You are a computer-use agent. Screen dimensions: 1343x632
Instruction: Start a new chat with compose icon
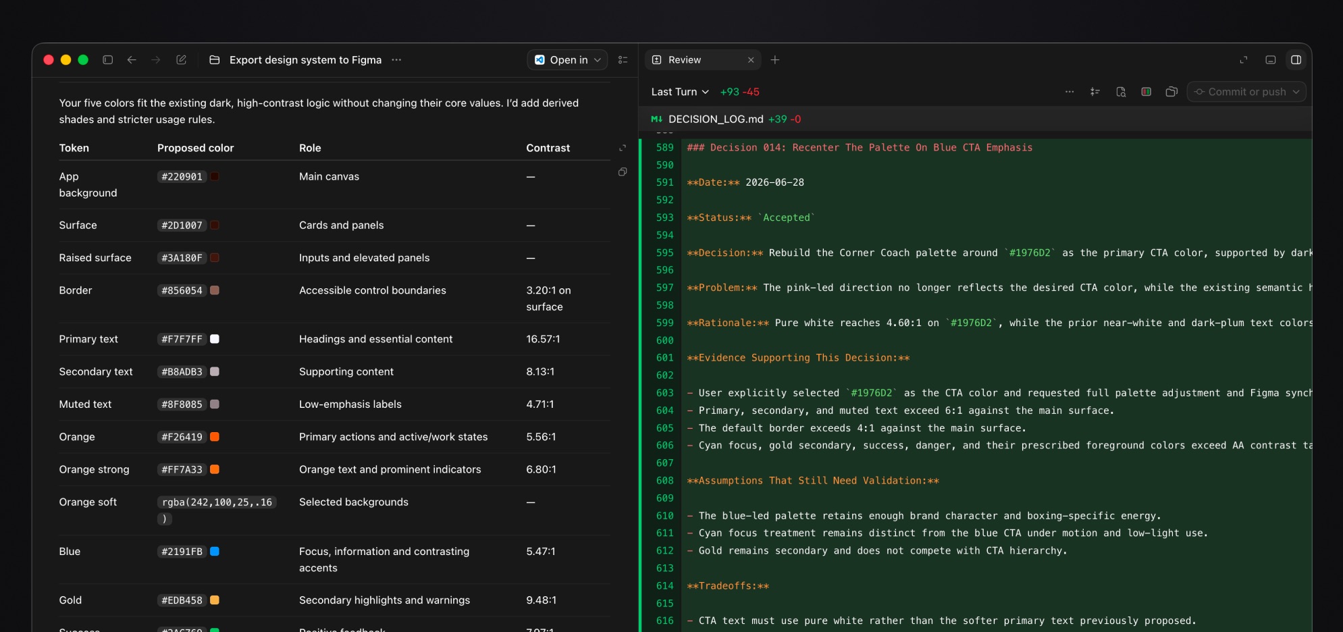(x=181, y=59)
